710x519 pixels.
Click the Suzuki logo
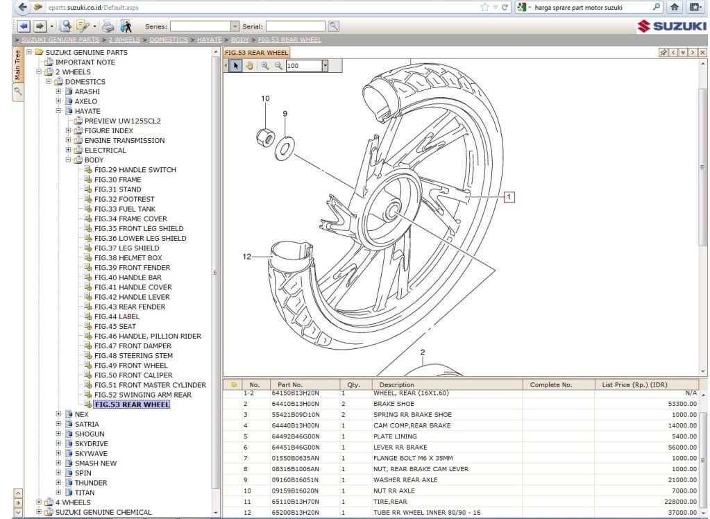672,26
